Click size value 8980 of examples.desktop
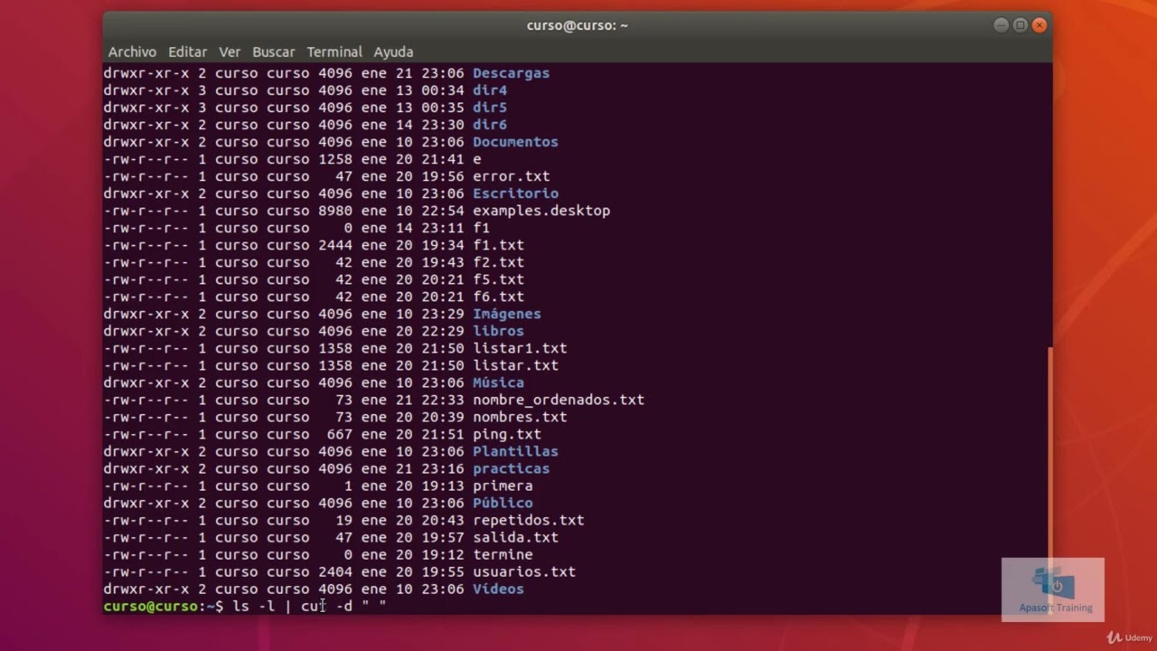Image resolution: width=1157 pixels, height=651 pixels. (335, 211)
